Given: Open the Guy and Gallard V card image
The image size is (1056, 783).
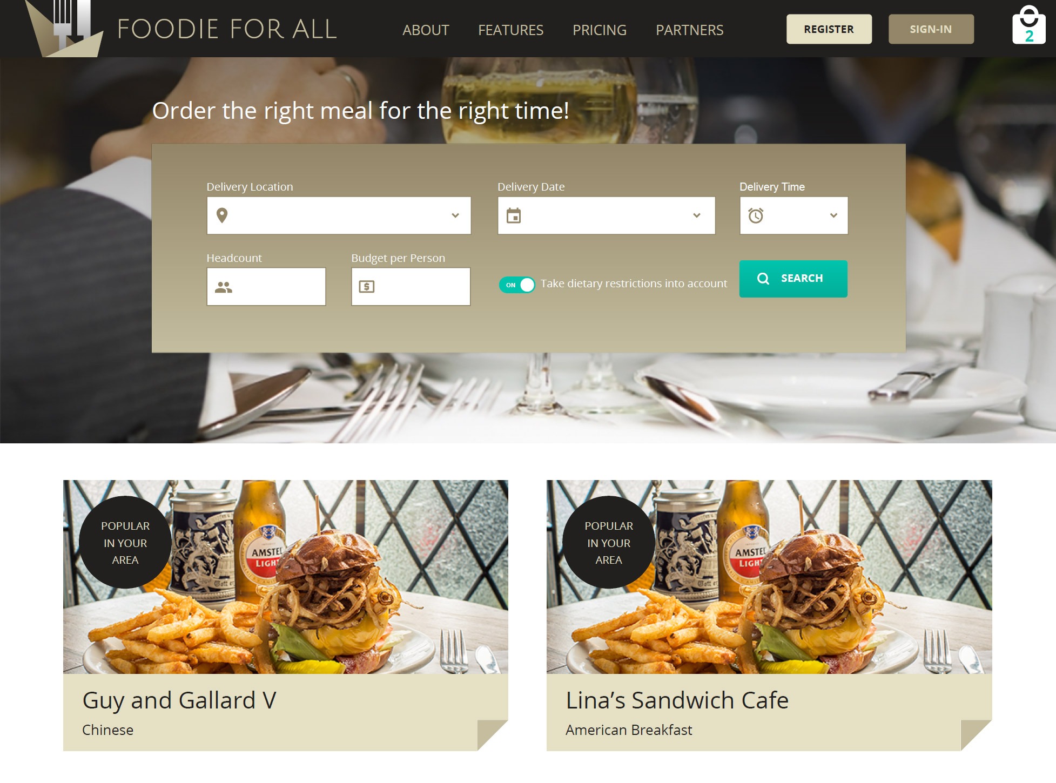Looking at the screenshot, I should pyautogui.click(x=285, y=577).
